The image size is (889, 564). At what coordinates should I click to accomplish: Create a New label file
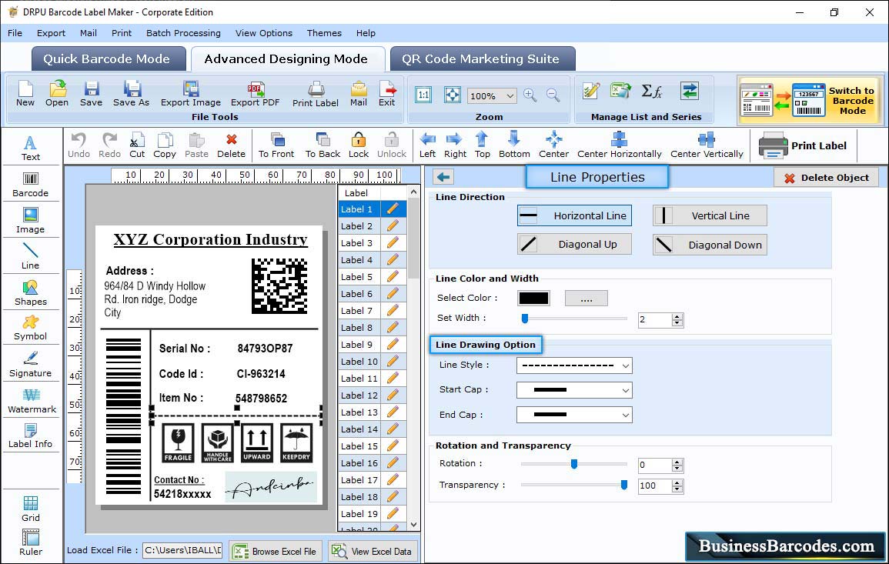(x=25, y=94)
